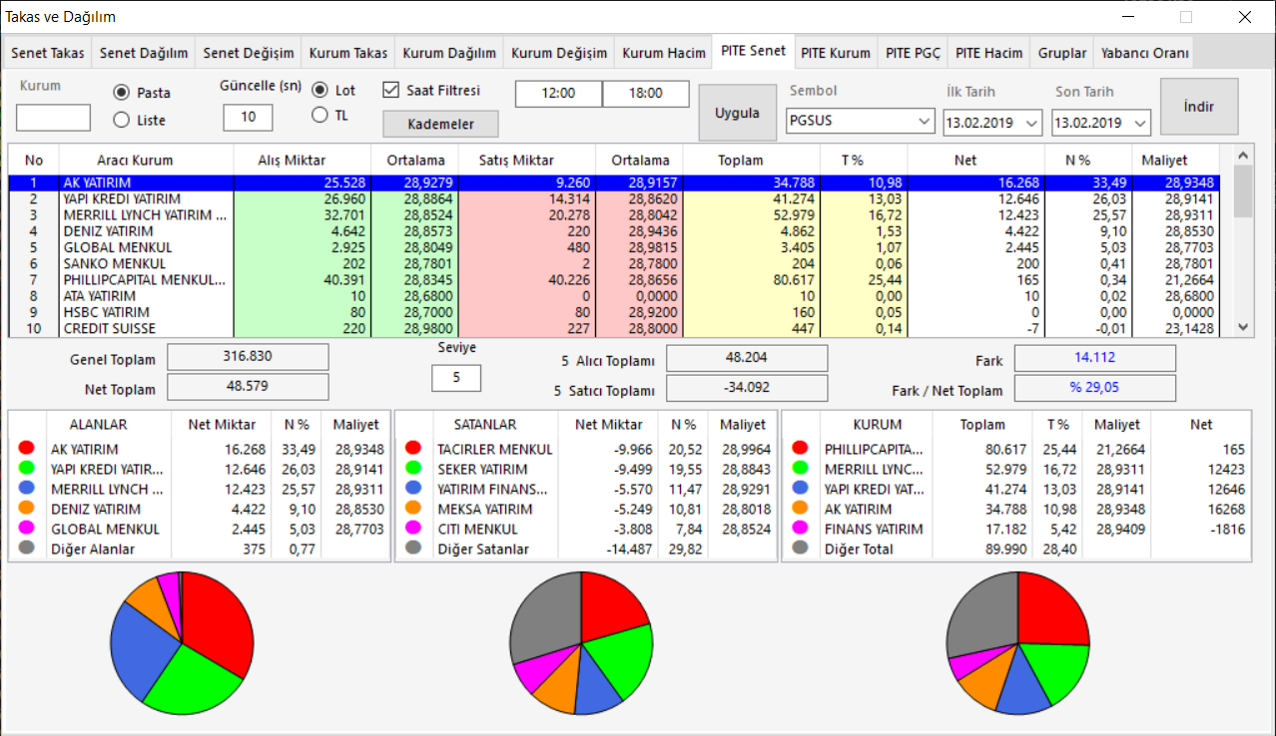Switch to the Kurum Değişim tab
1276x736 pixels.
[x=559, y=53]
